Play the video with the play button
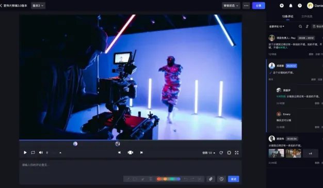 click(25, 152)
